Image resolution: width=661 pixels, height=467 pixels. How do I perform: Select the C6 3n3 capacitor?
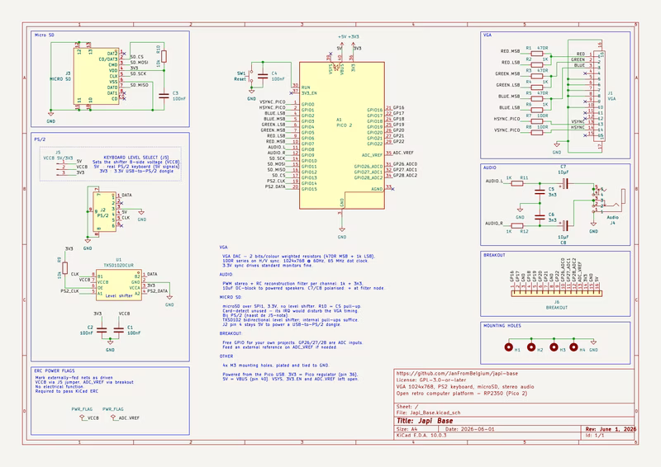pos(540,217)
